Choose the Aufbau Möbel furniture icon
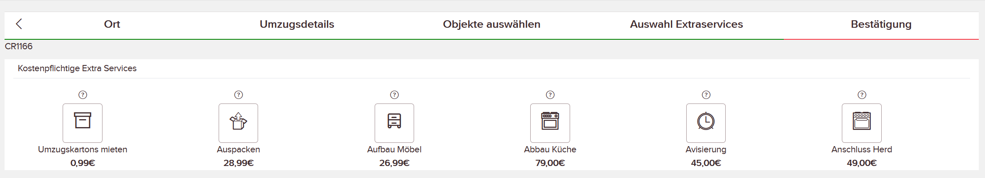This screenshot has width=985, height=178. [394, 123]
